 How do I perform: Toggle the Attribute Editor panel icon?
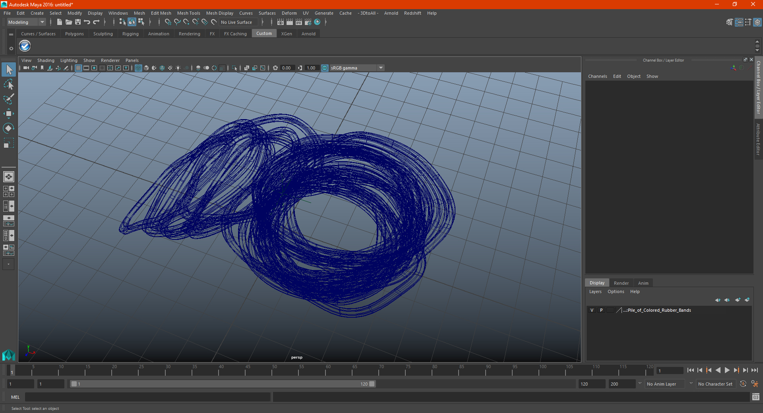(x=739, y=22)
